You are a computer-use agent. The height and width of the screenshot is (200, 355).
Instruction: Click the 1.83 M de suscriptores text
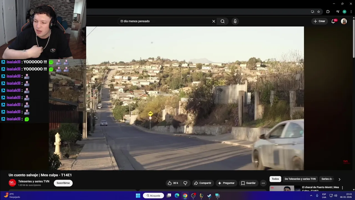(29, 185)
